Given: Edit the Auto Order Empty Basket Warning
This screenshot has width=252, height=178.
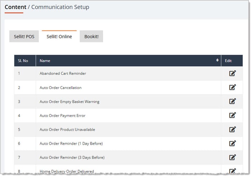Looking at the screenshot, I should [x=232, y=101].
